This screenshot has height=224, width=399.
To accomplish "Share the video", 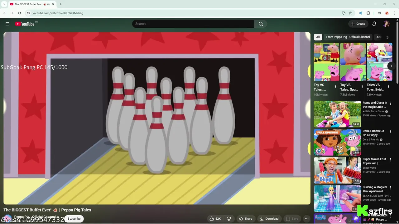I will pyautogui.click(x=245, y=219).
